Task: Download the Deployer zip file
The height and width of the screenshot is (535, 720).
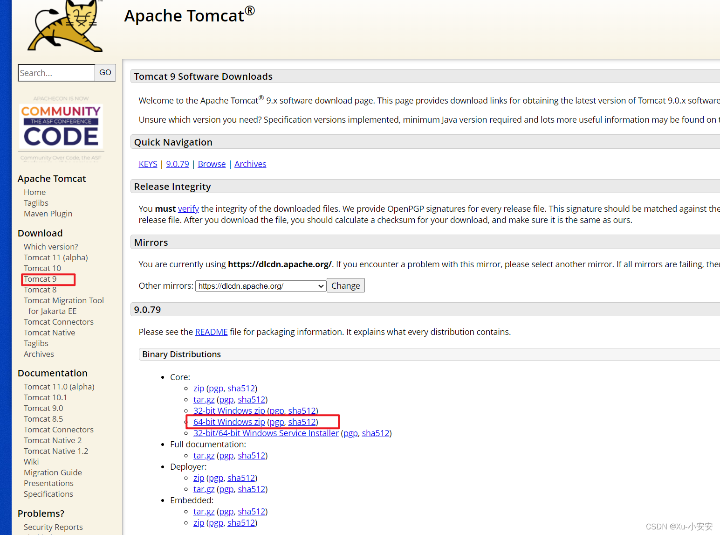Action: pyautogui.click(x=199, y=478)
